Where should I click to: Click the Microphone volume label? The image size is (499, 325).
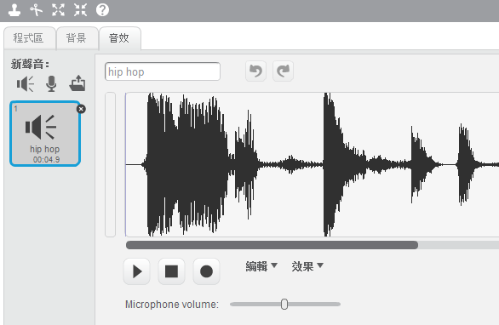click(x=172, y=305)
